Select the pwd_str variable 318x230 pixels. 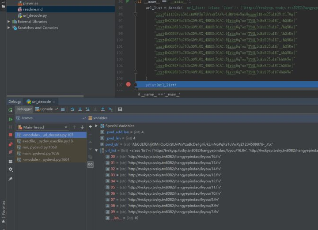pos(187,144)
